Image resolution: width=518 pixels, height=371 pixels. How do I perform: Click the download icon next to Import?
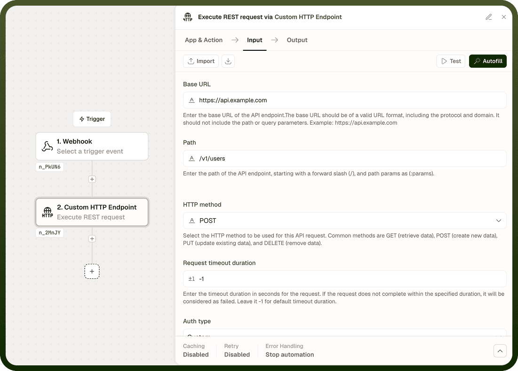(228, 61)
